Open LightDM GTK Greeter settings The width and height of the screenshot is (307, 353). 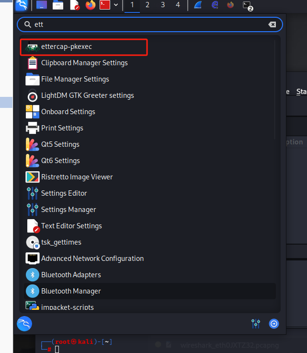coord(150,95)
